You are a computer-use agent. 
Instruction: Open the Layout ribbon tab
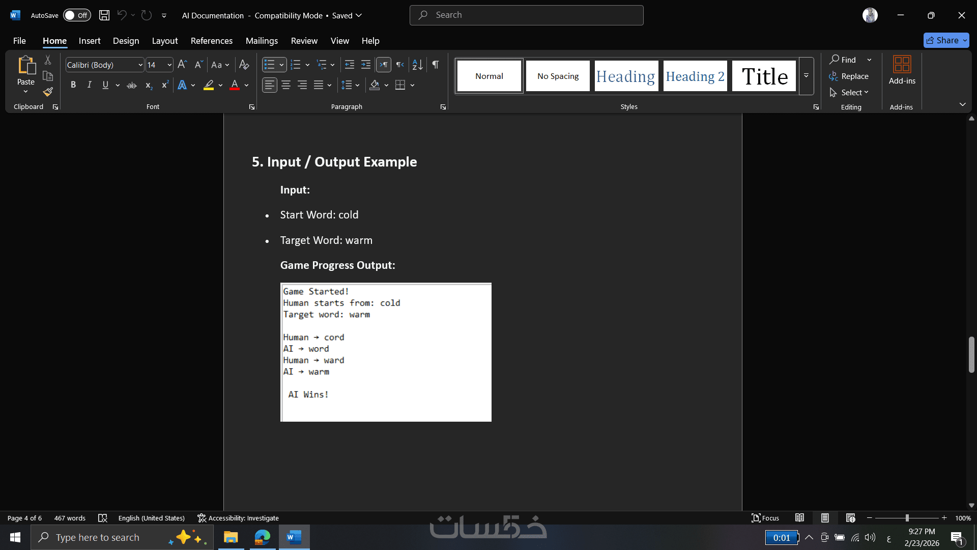164,41
